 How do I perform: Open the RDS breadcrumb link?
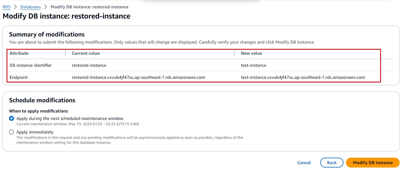(7, 7)
